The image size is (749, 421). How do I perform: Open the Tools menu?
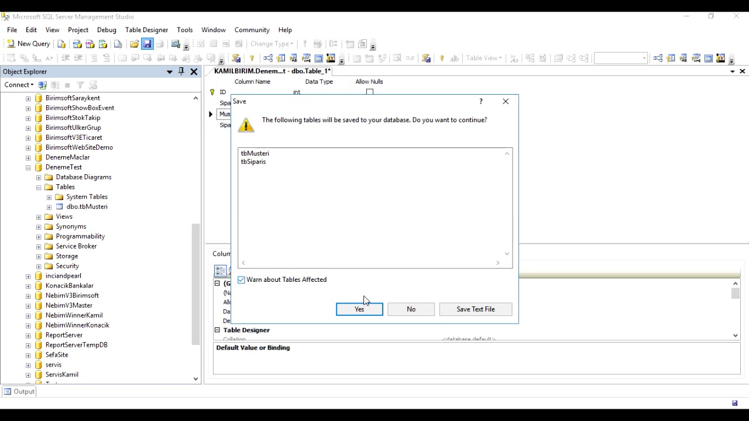(x=184, y=30)
